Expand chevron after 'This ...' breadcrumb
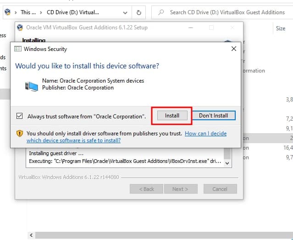 coord(41,12)
